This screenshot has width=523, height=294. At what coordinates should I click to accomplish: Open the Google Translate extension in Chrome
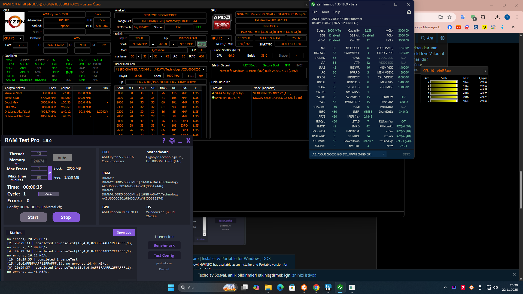coord(463,17)
